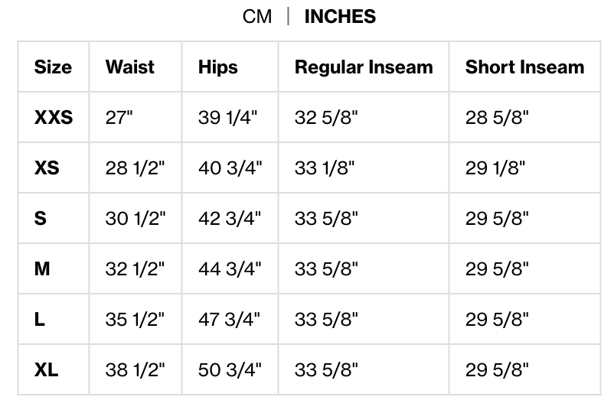Click the XXS short inseam 28 5/8"
Image resolution: width=614 pixels, height=413 pixels.
pyautogui.click(x=497, y=117)
